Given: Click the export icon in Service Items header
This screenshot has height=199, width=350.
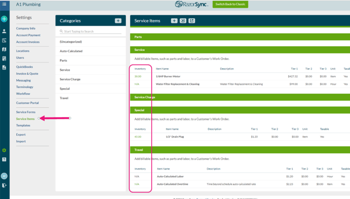Looking at the screenshot, I should click(191, 21).
